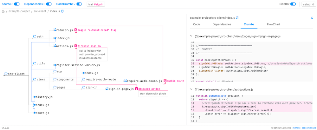Viewport: 317px width, 130px height.
Task: Click copy icon next to breadcrumb index.js
Action: [62, 11]
